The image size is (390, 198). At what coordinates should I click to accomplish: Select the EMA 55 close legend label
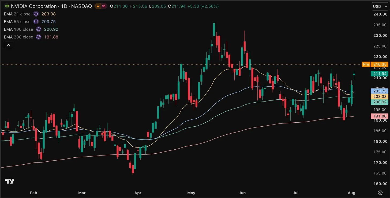pyautogui.click(x=17, y=22)
